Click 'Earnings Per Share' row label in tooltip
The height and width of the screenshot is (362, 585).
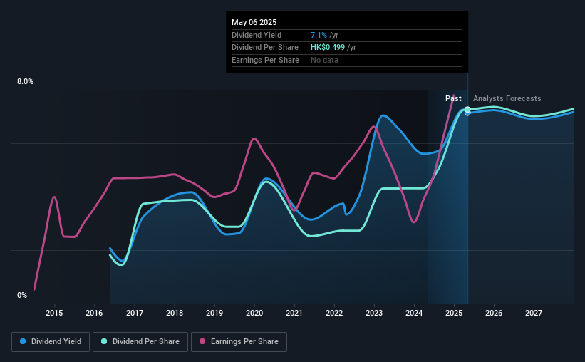265,60
